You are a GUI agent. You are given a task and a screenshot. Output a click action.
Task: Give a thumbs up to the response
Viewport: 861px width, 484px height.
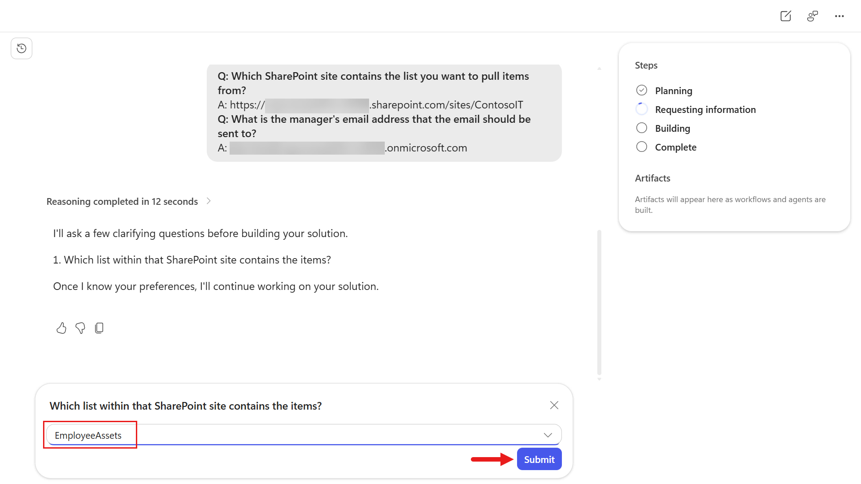[x=61, y=328]
